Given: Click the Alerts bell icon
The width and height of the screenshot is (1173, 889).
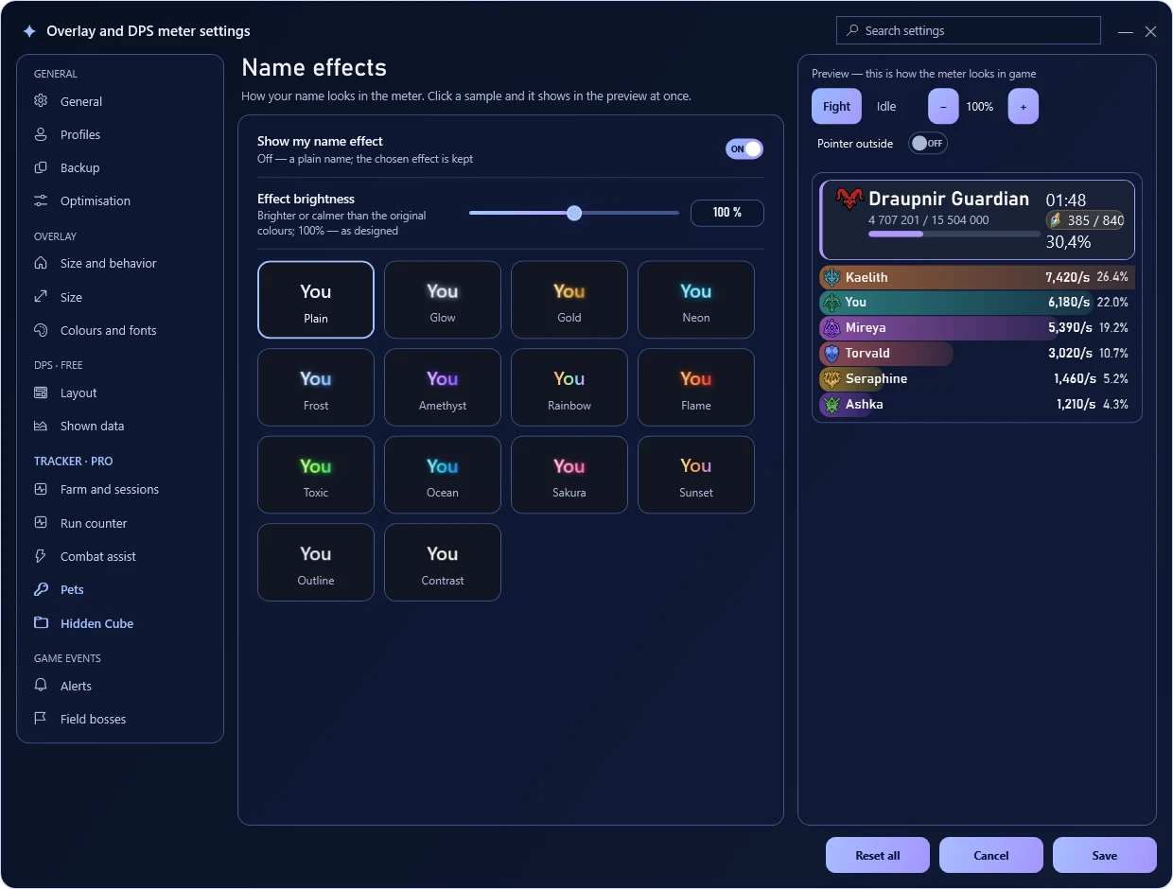Looking at the screenshot, I should [x=41, y=686].
